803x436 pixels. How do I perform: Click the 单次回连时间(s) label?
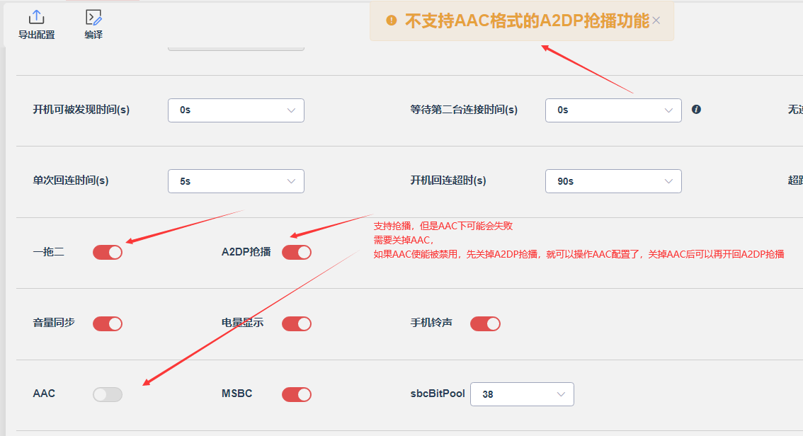(71, 180)
